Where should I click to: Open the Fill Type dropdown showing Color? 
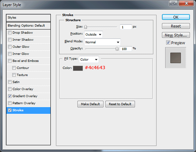click(x=89, y=59)
